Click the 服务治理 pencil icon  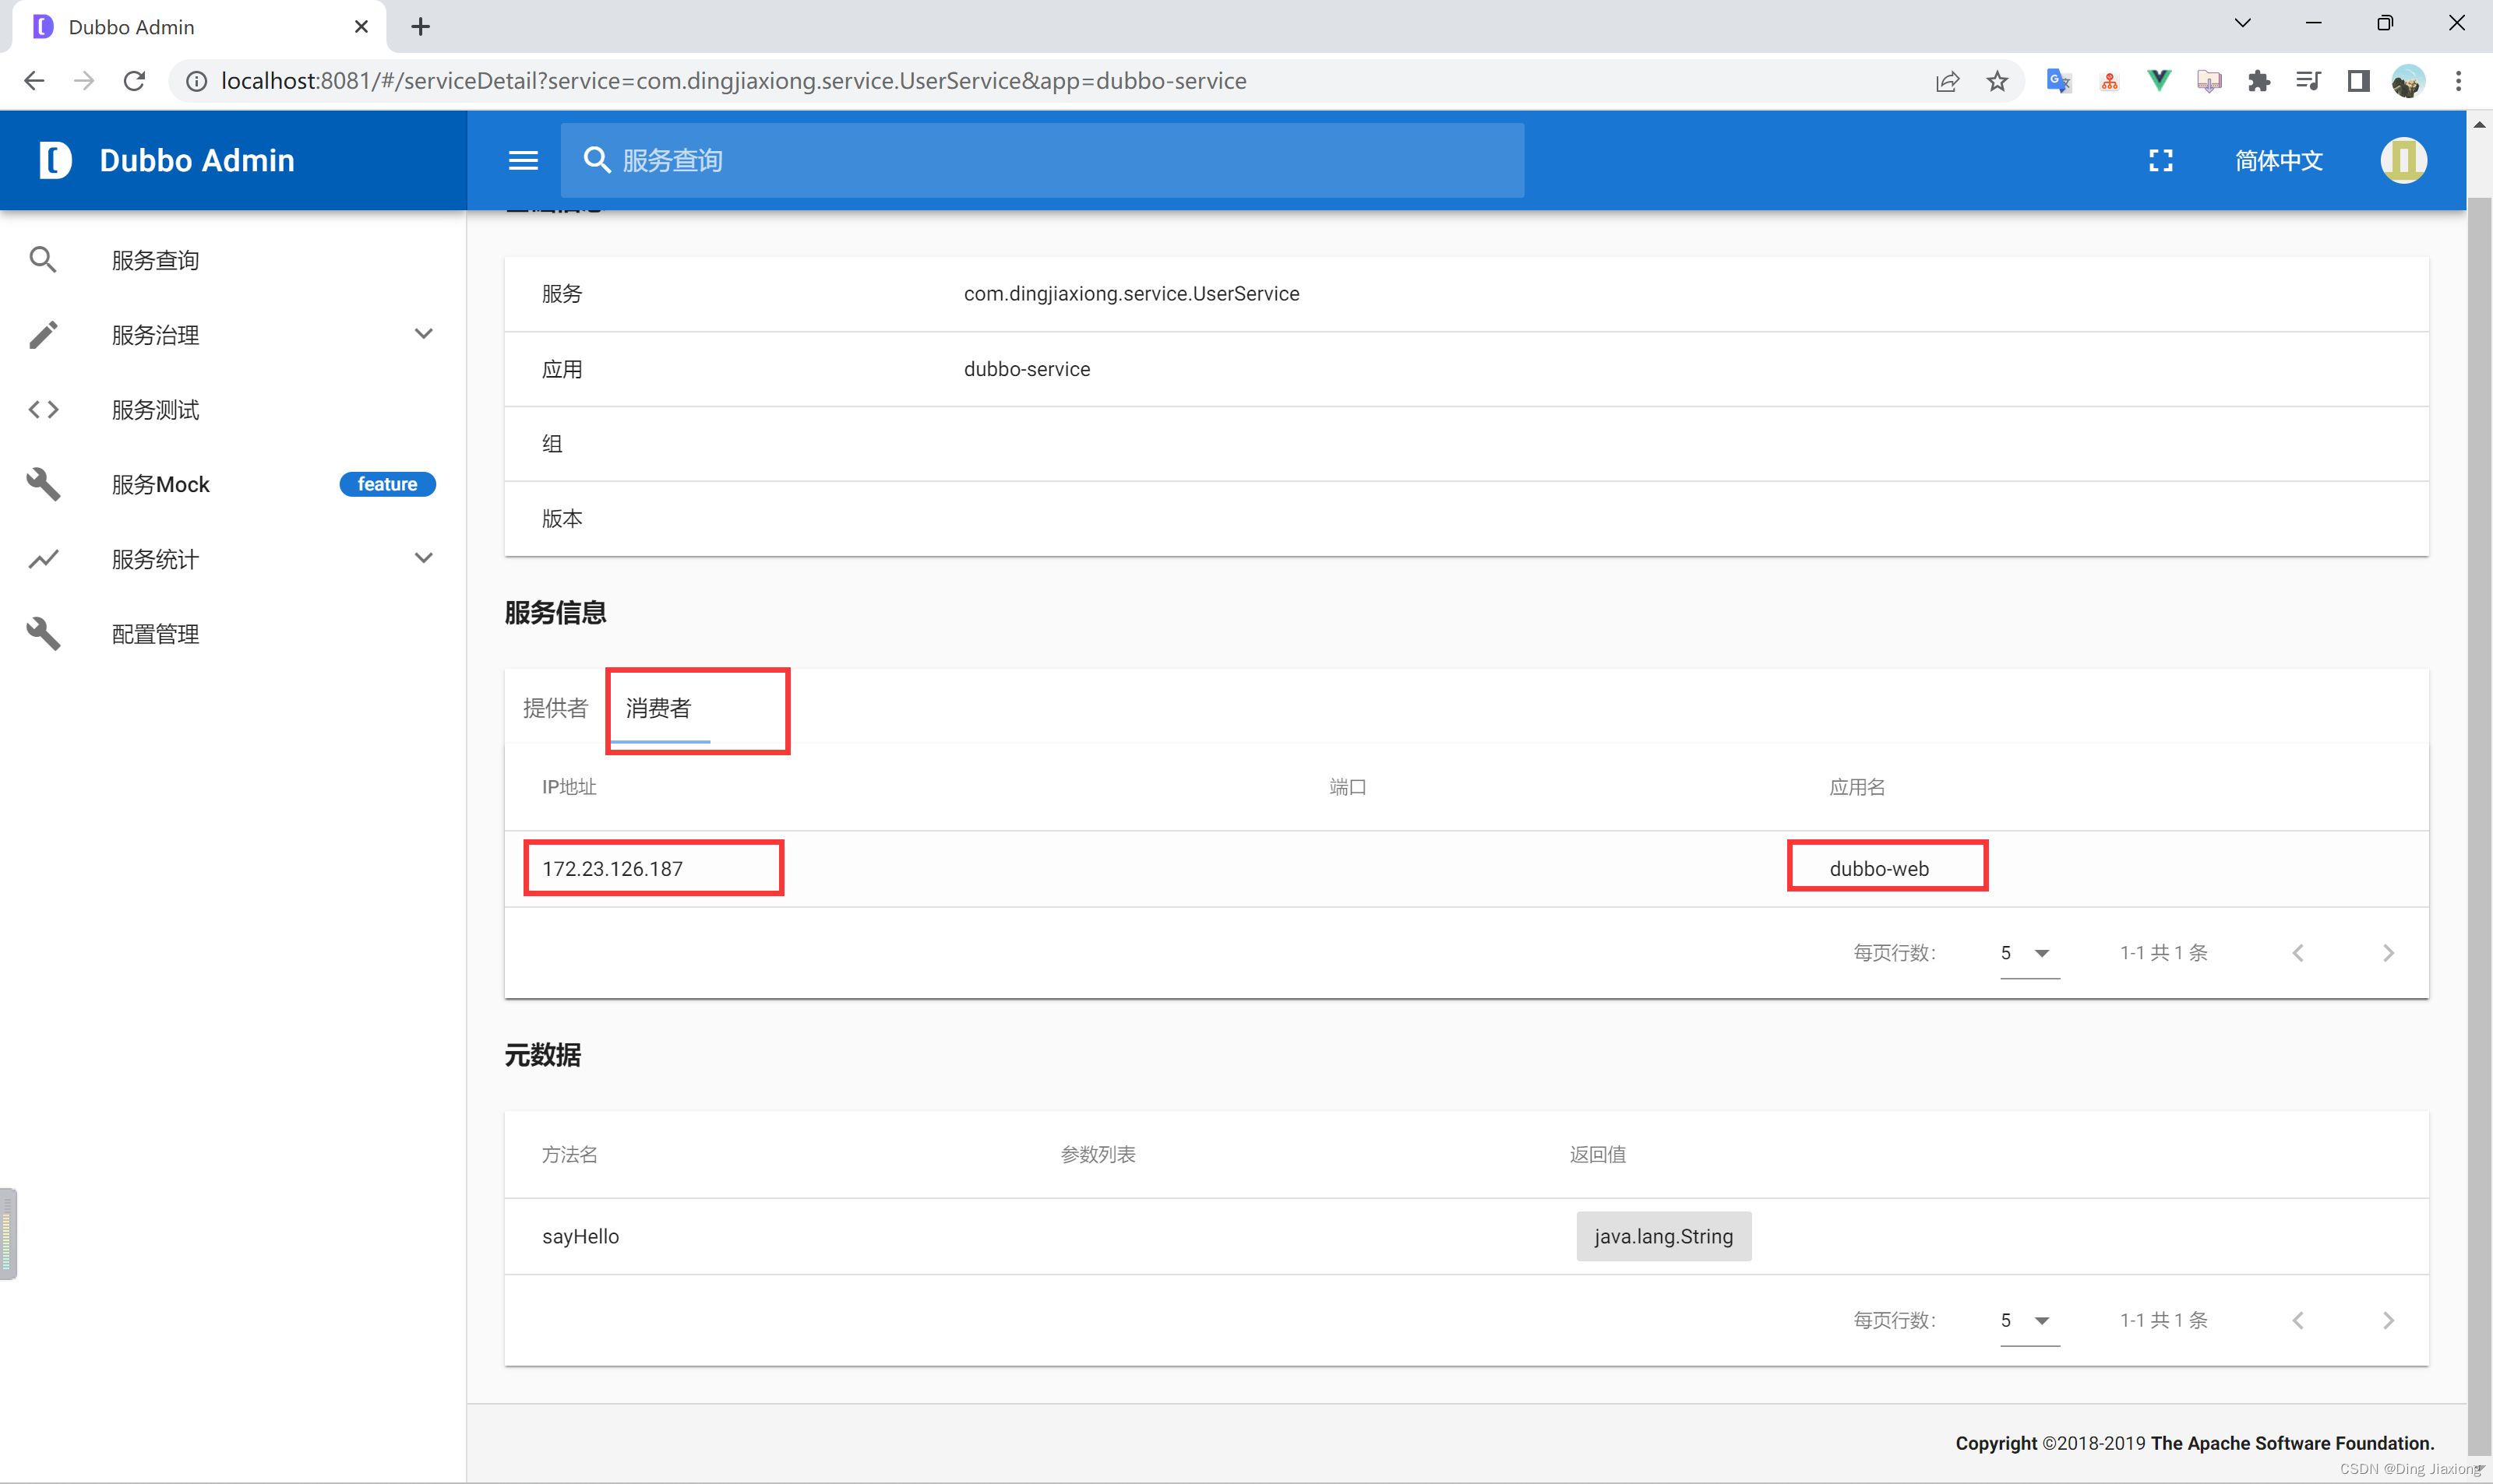pos(43,335)
